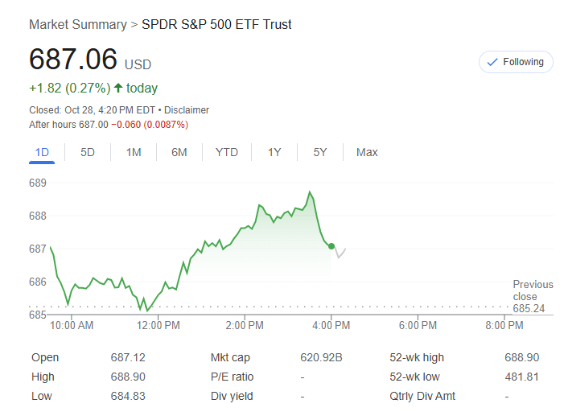The width and height of the screenshot is (564, 416).
Task: Click the green up arrow icon
Action: click(118, 89)
